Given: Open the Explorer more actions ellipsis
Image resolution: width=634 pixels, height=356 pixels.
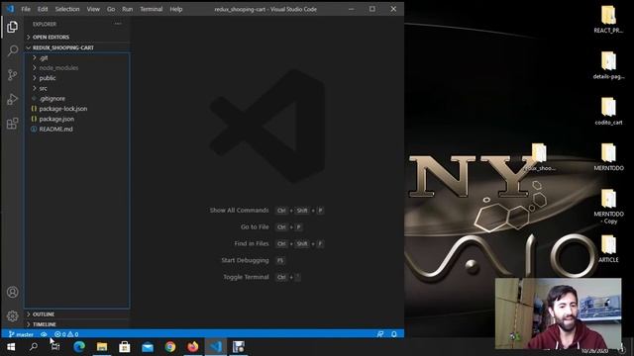Looking at the screenshot, I should coord(118,24).
